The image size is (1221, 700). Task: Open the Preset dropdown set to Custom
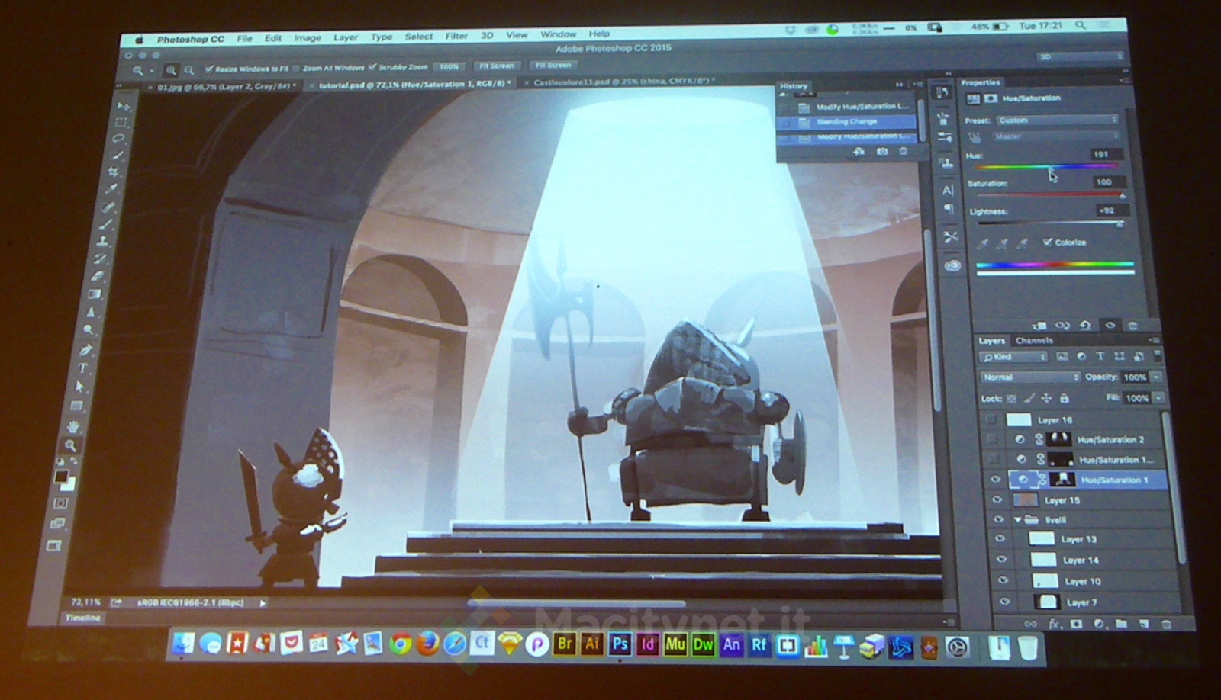tap(1057, 120)
